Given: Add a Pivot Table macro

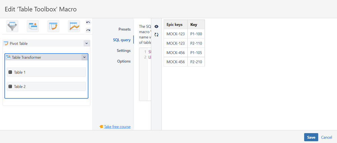Looking at the screenshot, I should click(x=53, y=26).
